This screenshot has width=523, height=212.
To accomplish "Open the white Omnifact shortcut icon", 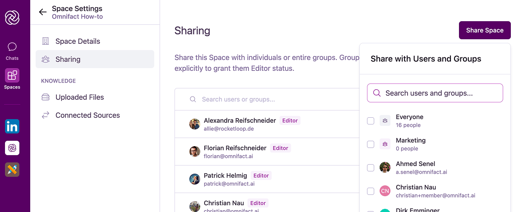I will [12, 148].
